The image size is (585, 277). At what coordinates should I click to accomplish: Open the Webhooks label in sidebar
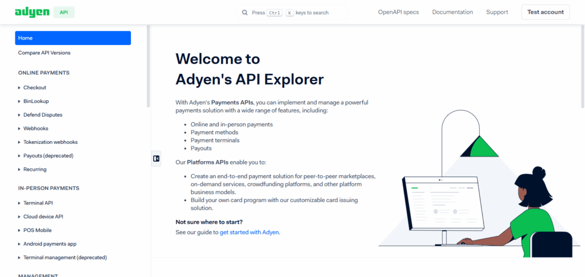pyautogui.click(x=36, y=129)
